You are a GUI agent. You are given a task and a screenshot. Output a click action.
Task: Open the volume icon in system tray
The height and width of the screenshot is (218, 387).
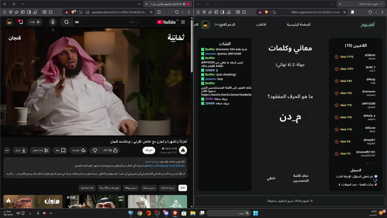(x=18, y=213)
